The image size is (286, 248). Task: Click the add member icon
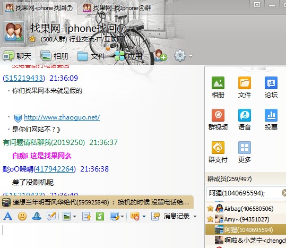160,55
